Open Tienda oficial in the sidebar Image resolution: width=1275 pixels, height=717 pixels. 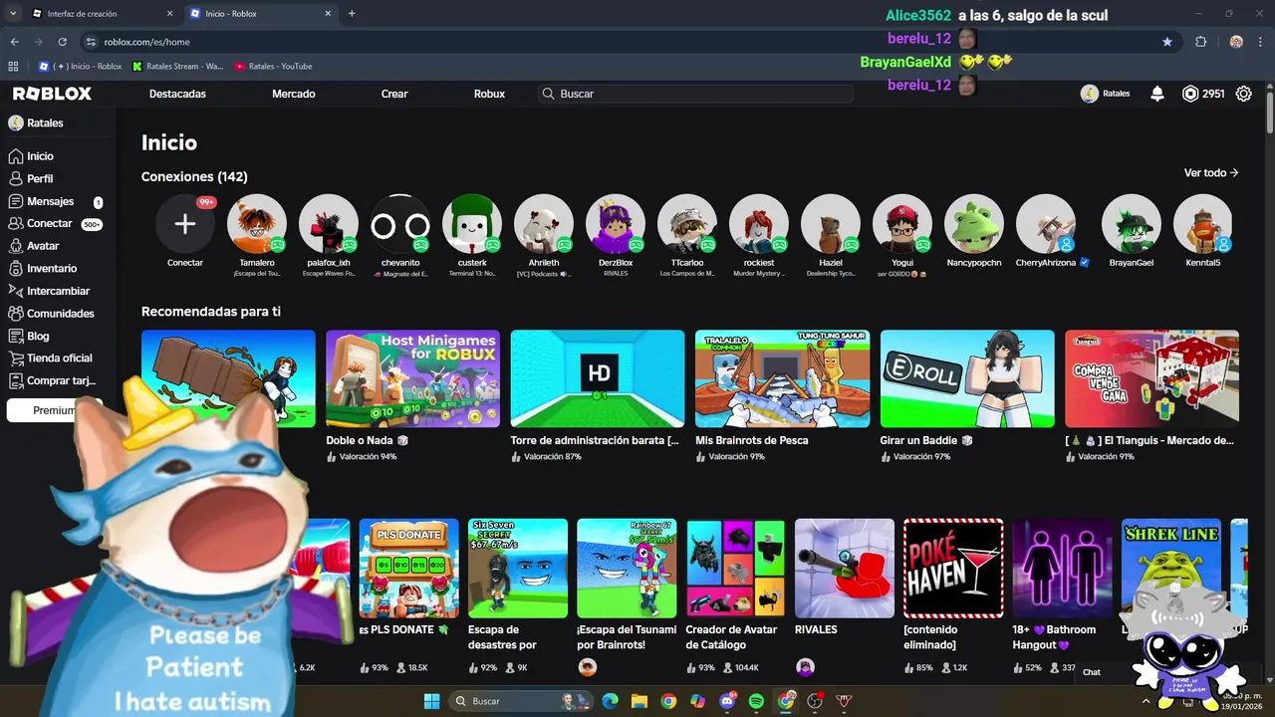tap(59, 358)
